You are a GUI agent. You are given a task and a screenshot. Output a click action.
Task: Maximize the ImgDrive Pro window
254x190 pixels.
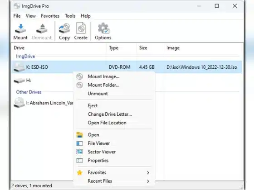point(217,6)
